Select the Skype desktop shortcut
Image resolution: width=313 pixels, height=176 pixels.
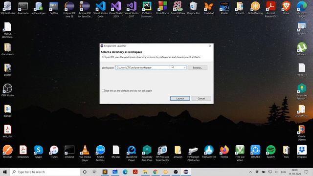39,152
